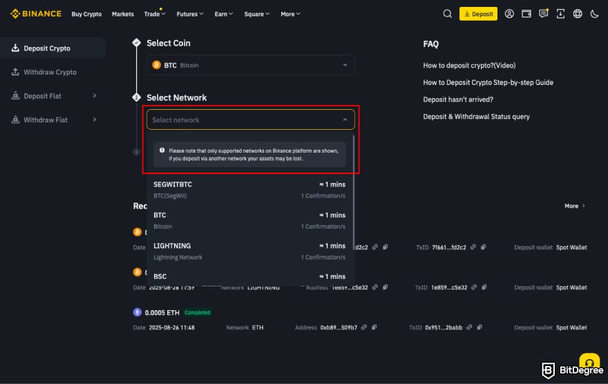
Task: Click Ethereum coin icon of 0.0005 ETH
Action: 137,312
